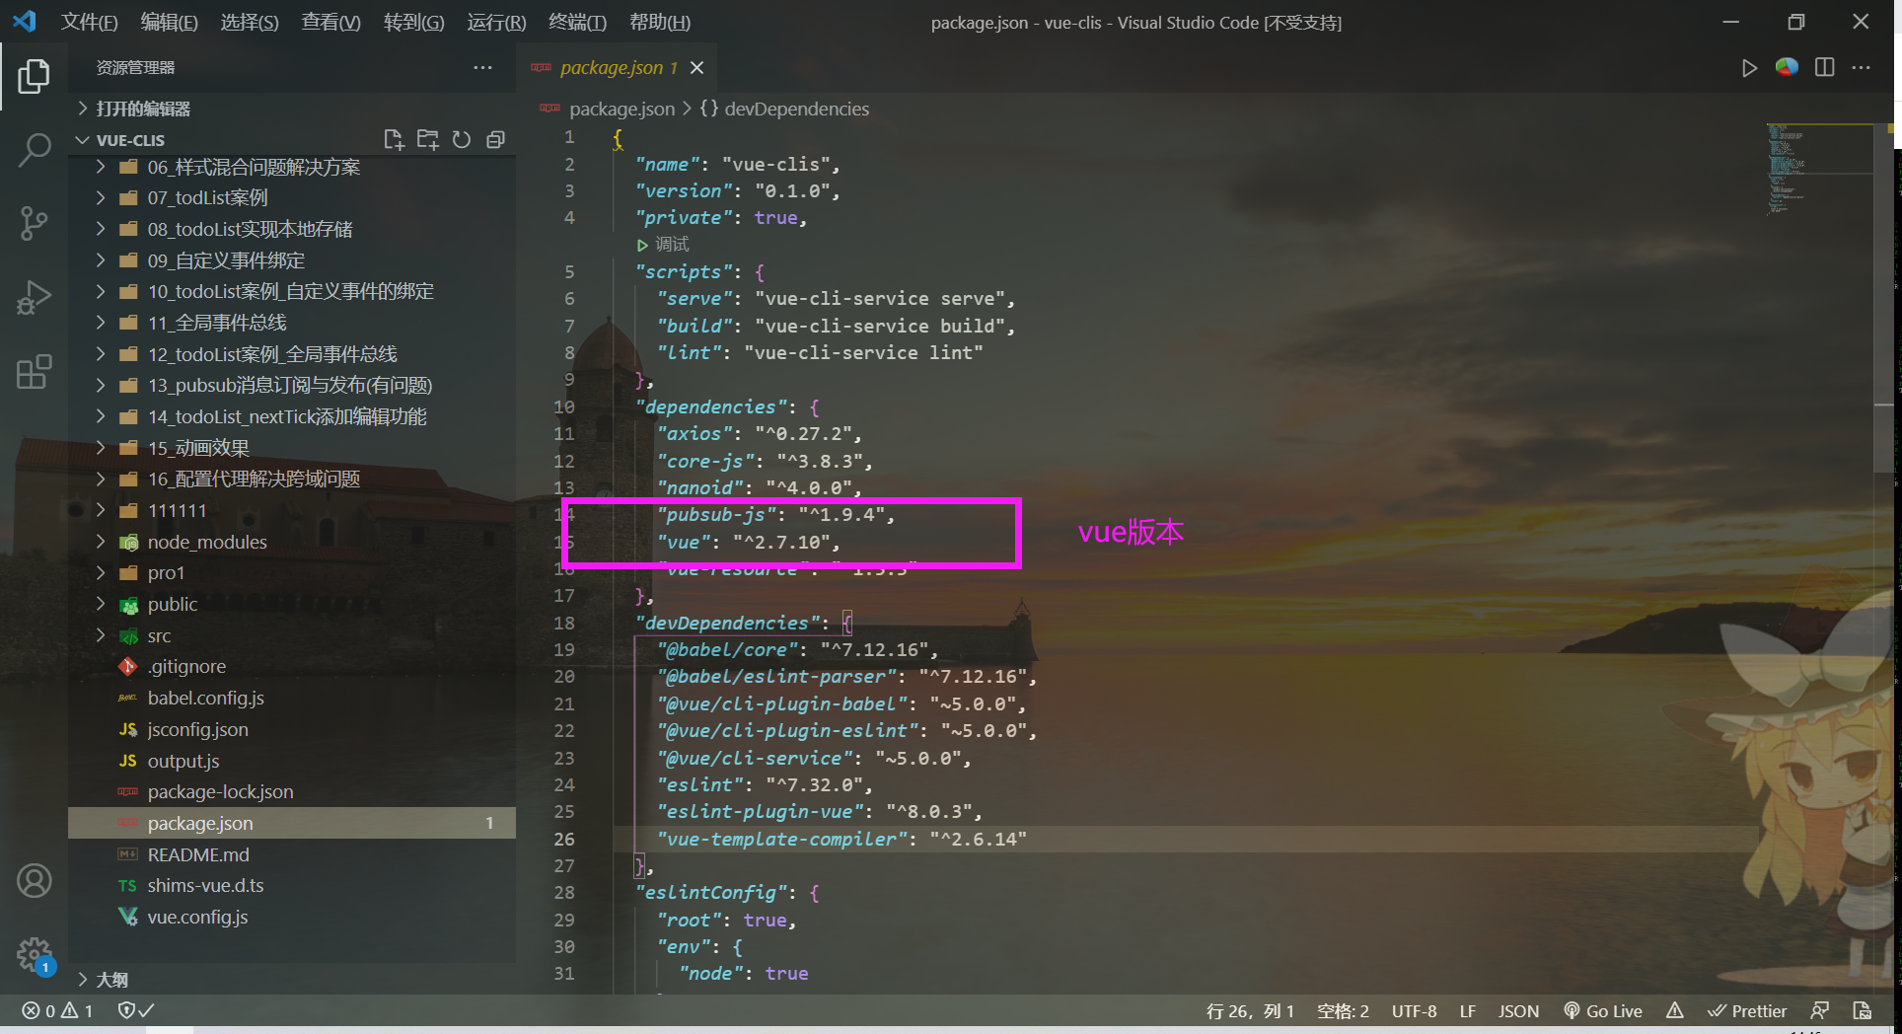Open the Explorer view in activity bar

(x=34, y=76)
